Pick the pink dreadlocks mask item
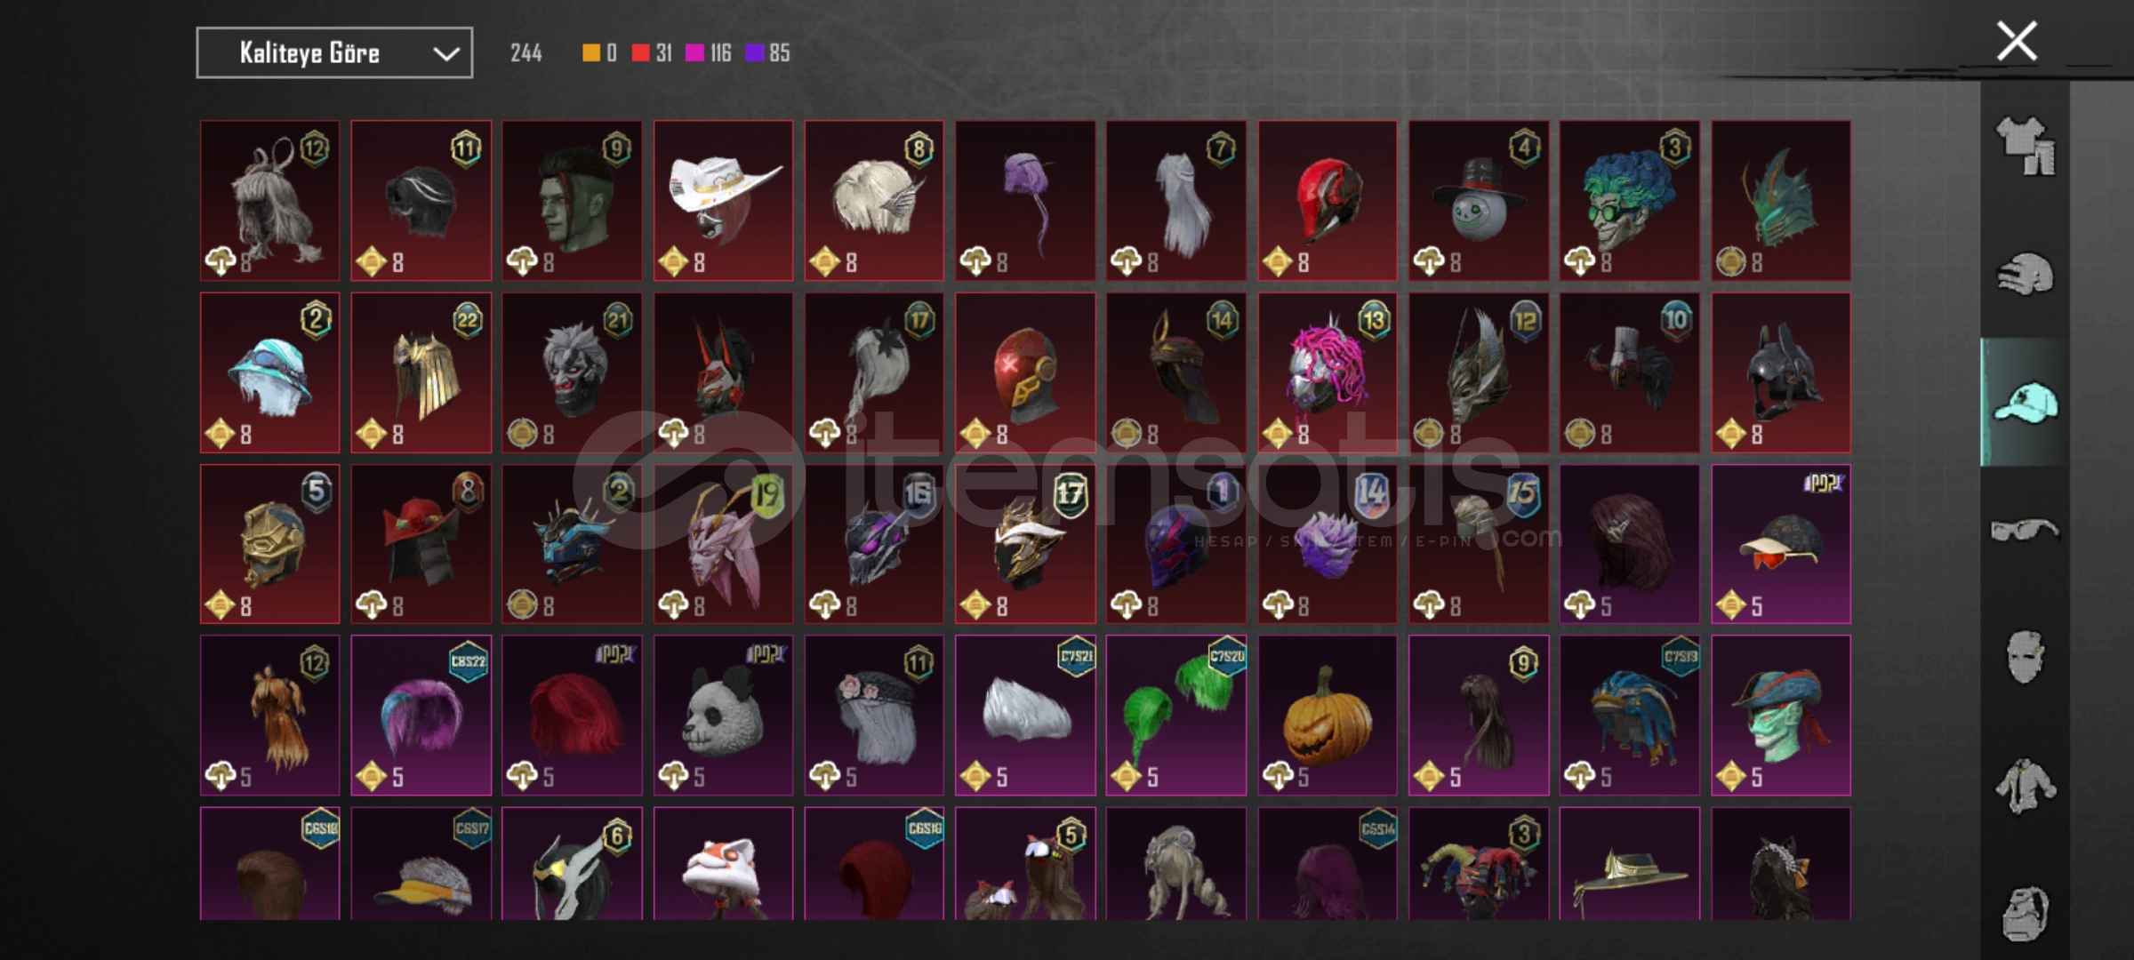This screenshot has height=960, width=2134. [x=1328, y=373]
